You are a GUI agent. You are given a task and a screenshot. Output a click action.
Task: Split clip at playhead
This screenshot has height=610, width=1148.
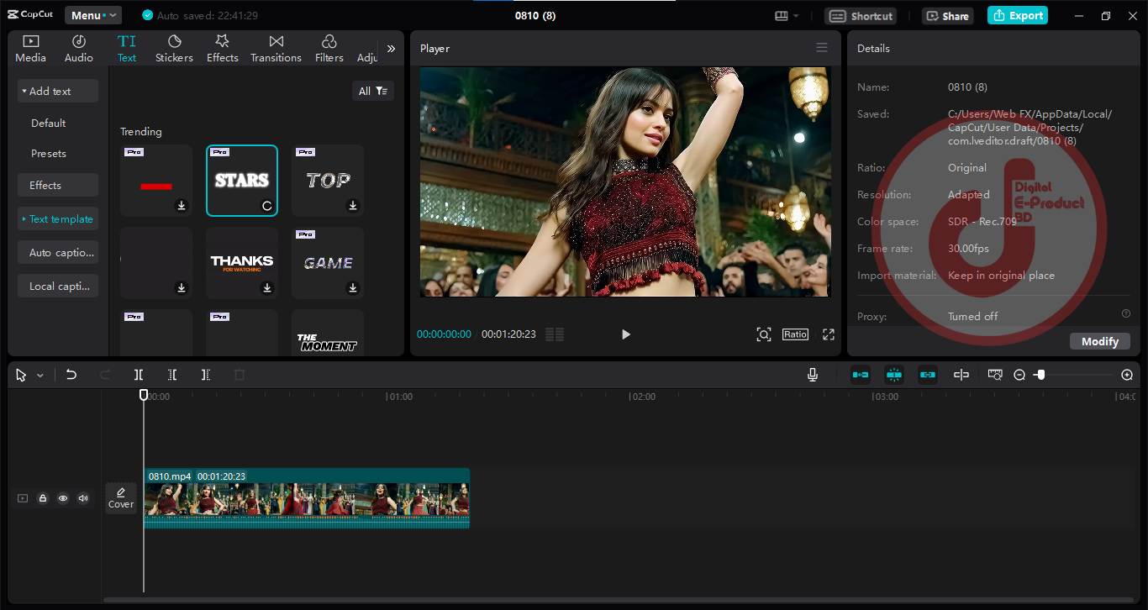point(139,375)
